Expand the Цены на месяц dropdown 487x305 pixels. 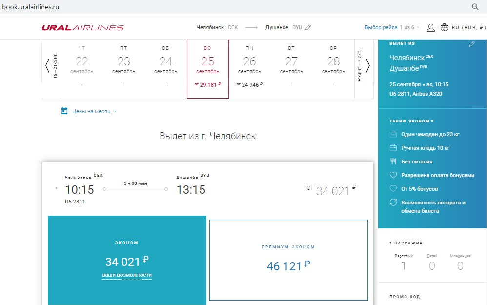coord(94,111)
